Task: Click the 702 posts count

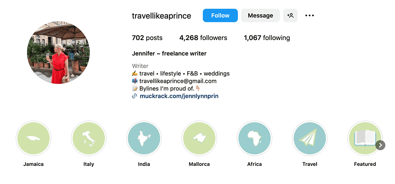Action: (147, 38)
